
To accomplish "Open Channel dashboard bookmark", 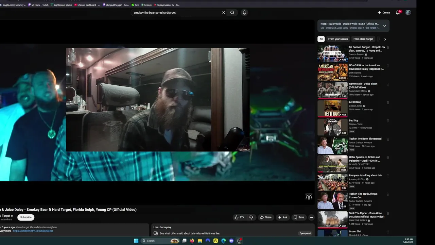I will tap(87, 5).
